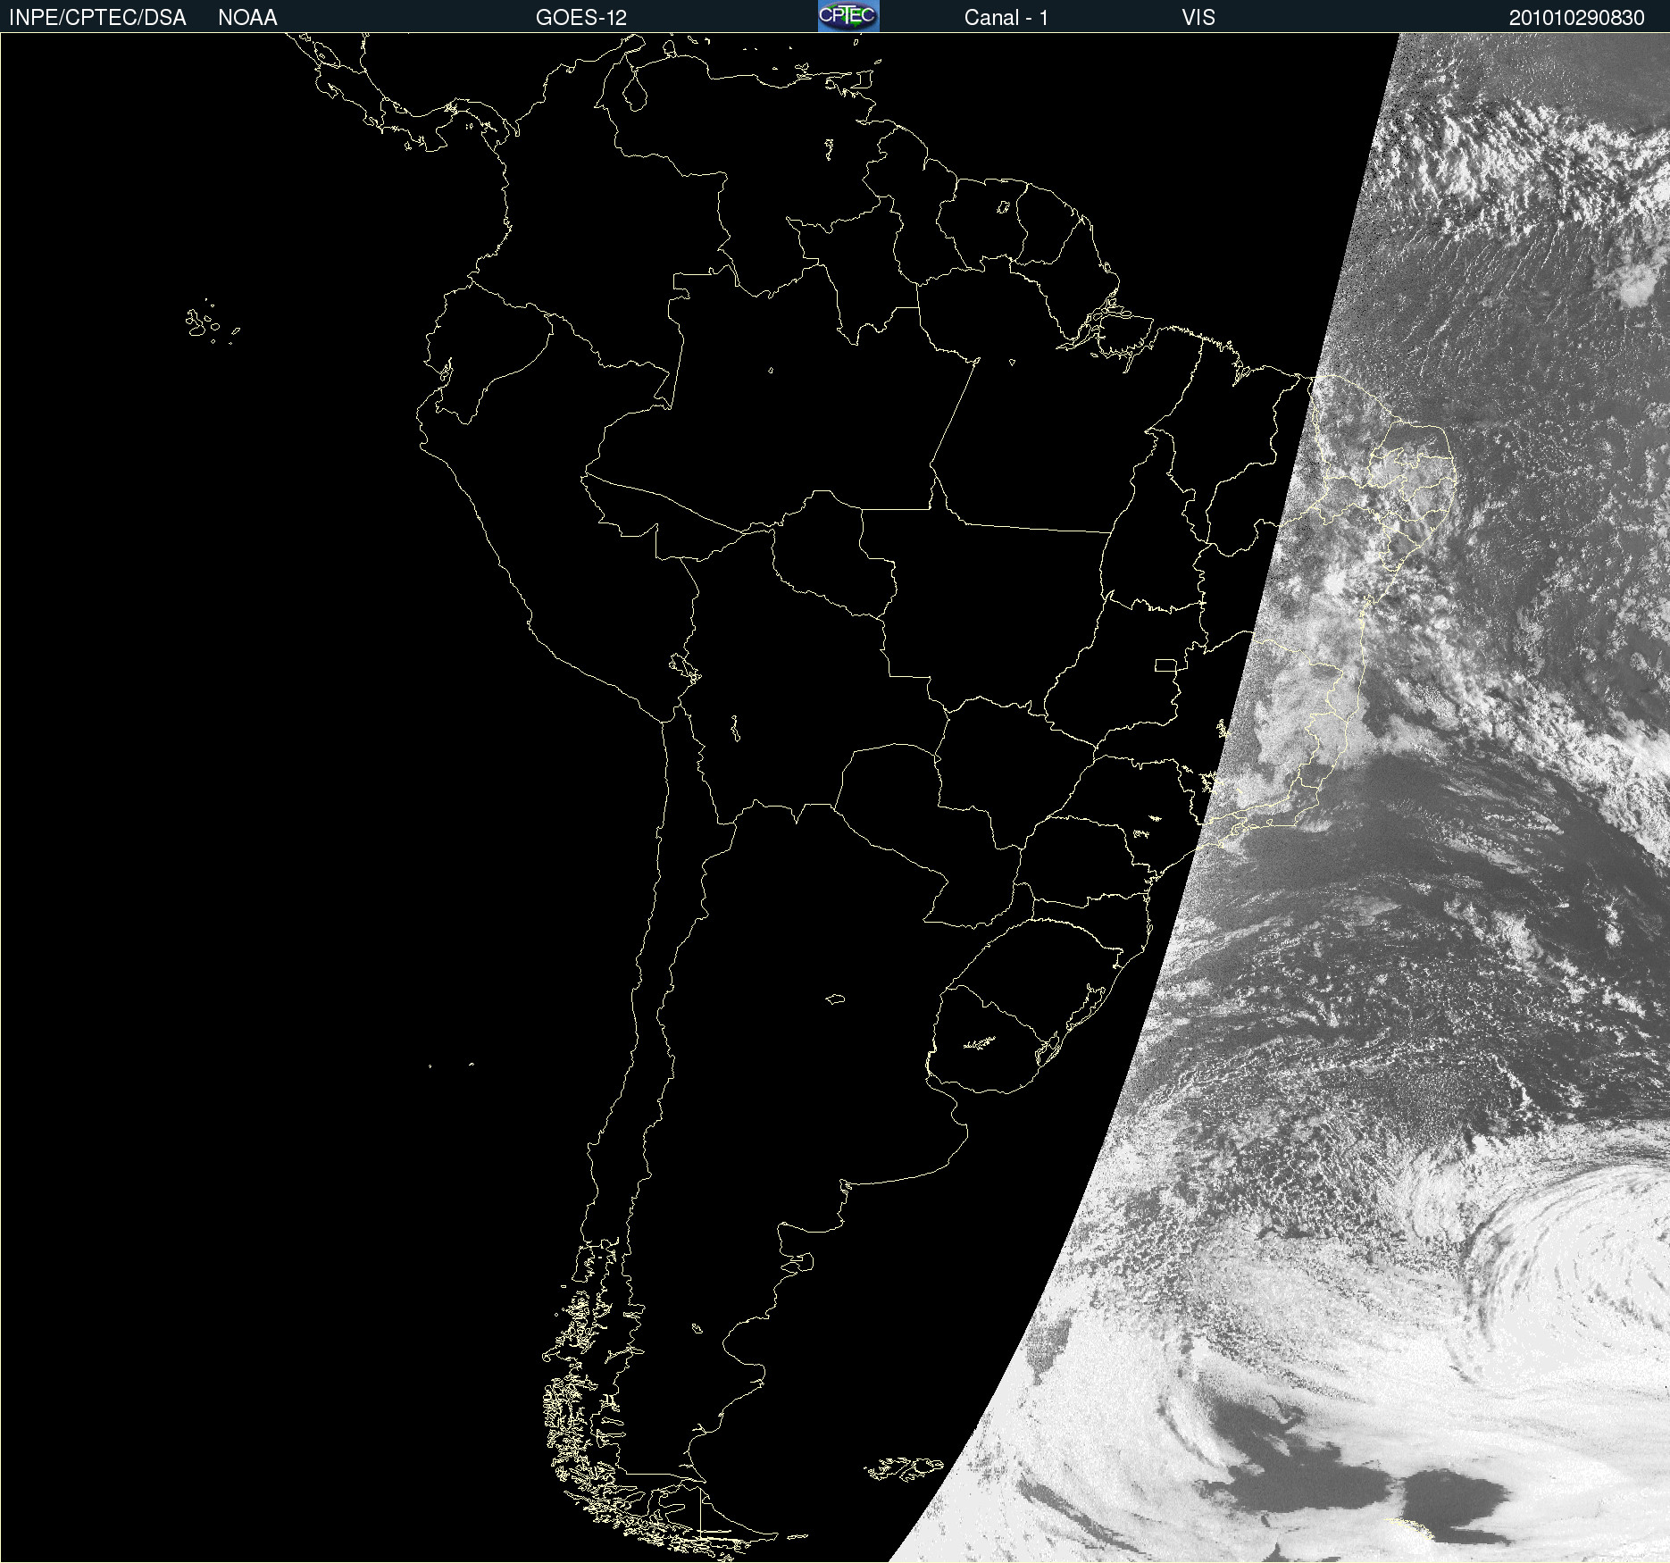Click the CPTEC logo in header
Screen dimensions: 1670x1563
(x=848, y=16)
